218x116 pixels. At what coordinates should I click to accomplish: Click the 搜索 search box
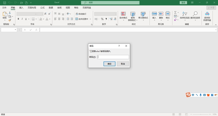point(110,2)
